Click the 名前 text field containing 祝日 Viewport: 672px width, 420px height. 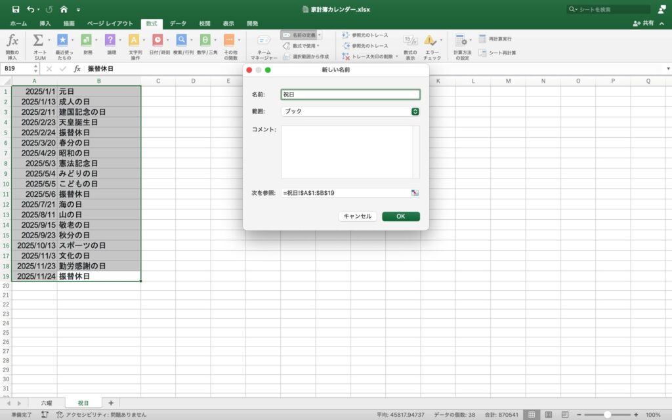click(x=350, y=94)
